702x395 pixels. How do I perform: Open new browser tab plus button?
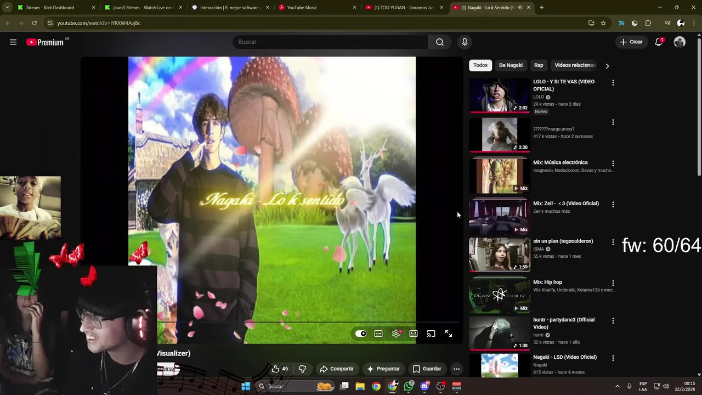542,8
